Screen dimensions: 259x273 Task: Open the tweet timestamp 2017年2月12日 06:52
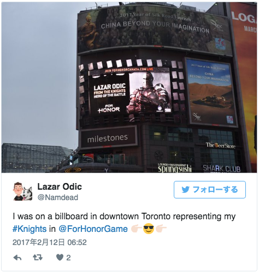(x=50, y=242)
